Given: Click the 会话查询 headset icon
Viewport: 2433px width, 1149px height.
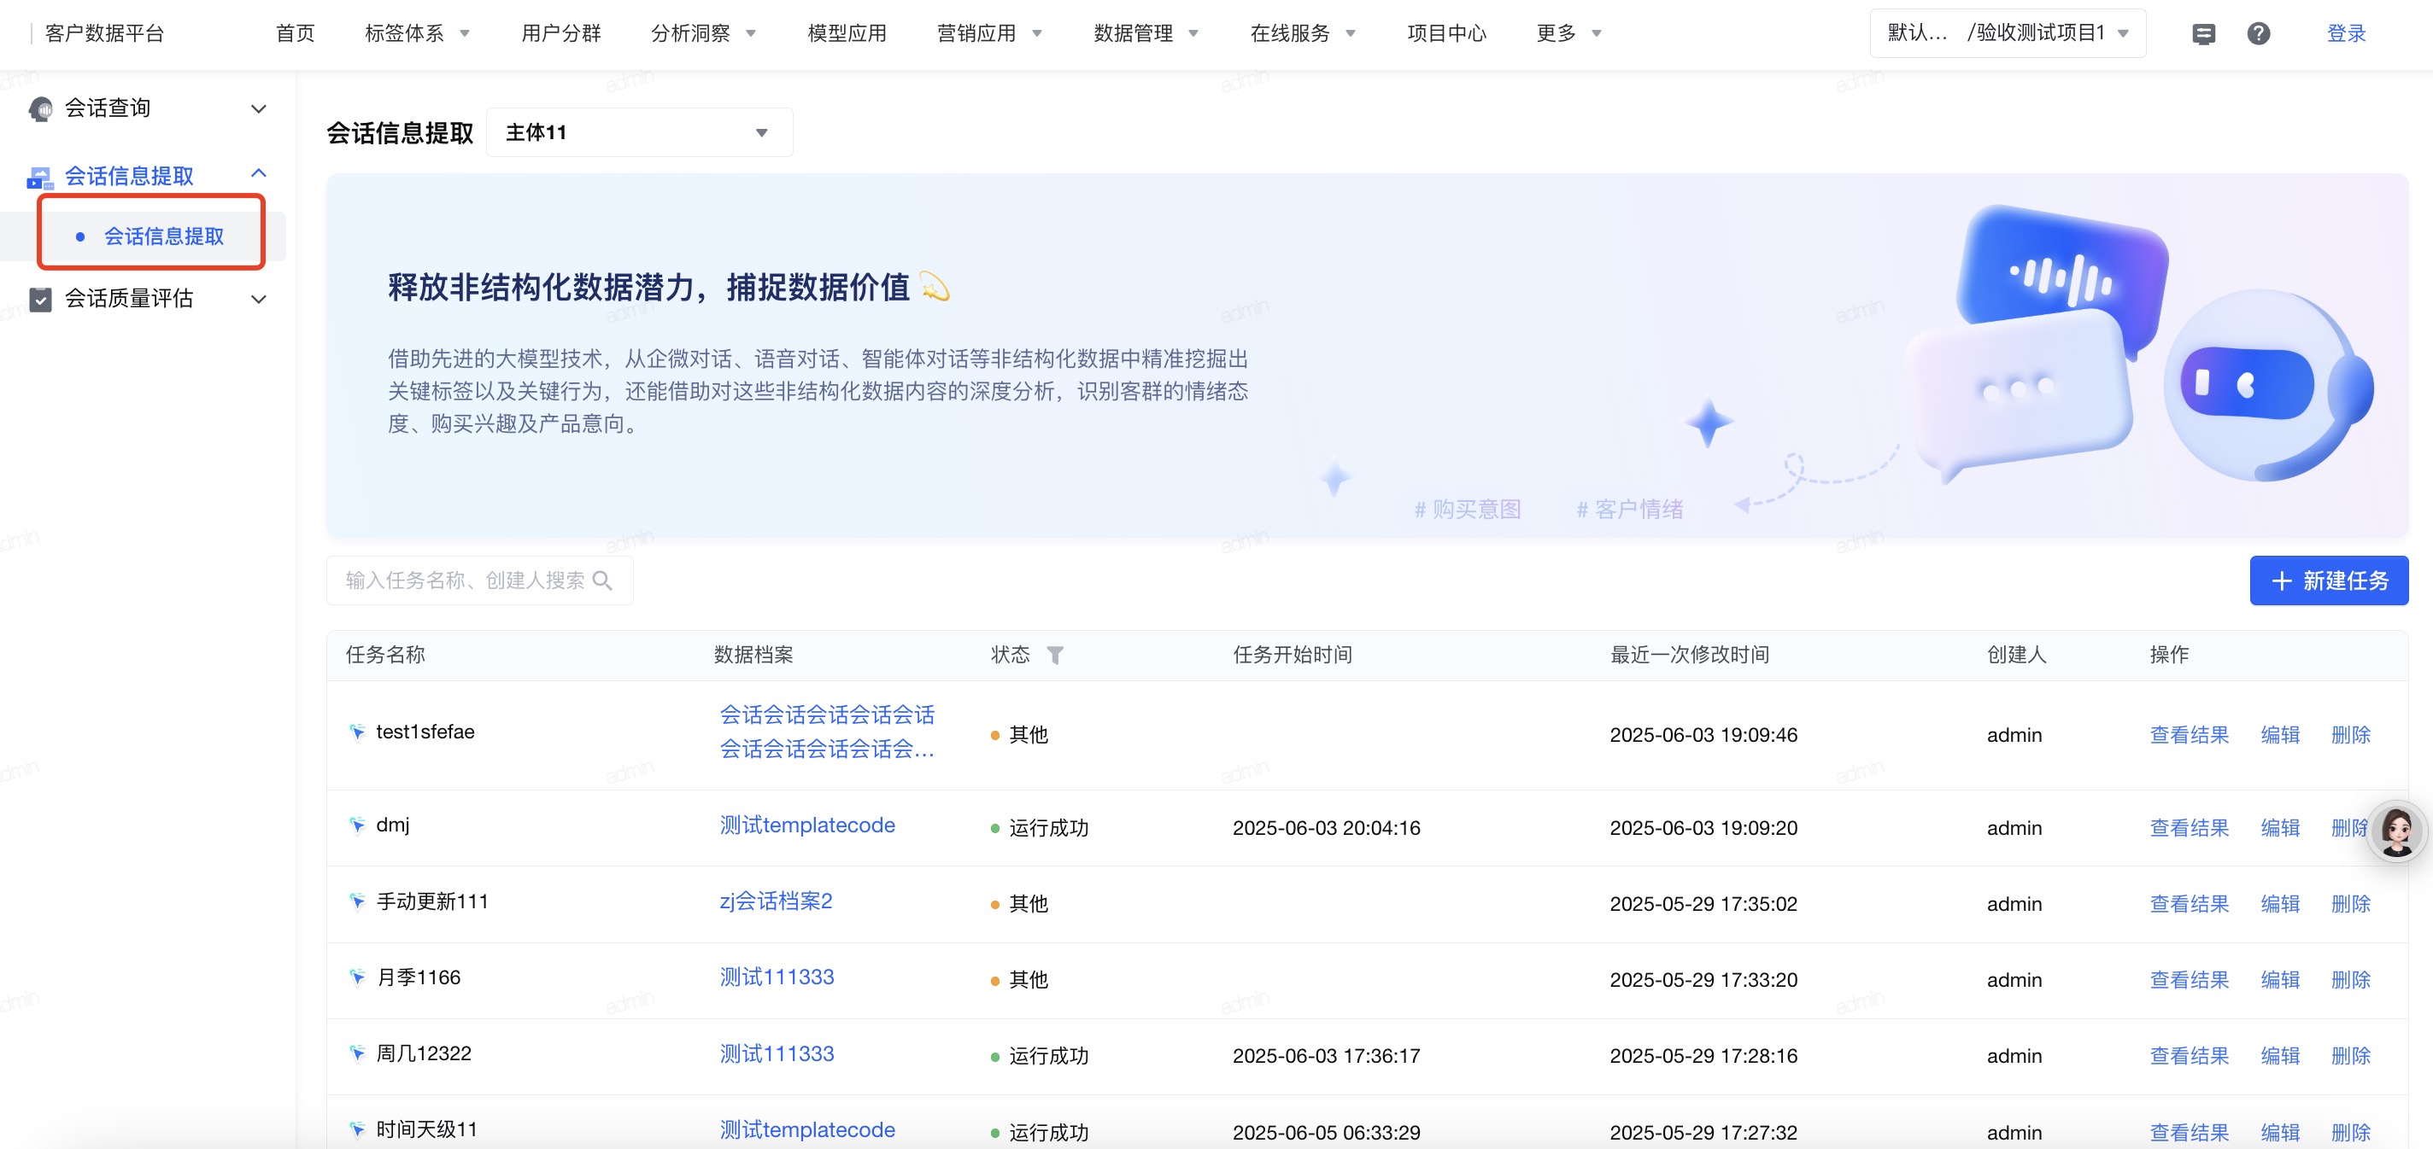Looking at the screenshot, I should point(41,108).
